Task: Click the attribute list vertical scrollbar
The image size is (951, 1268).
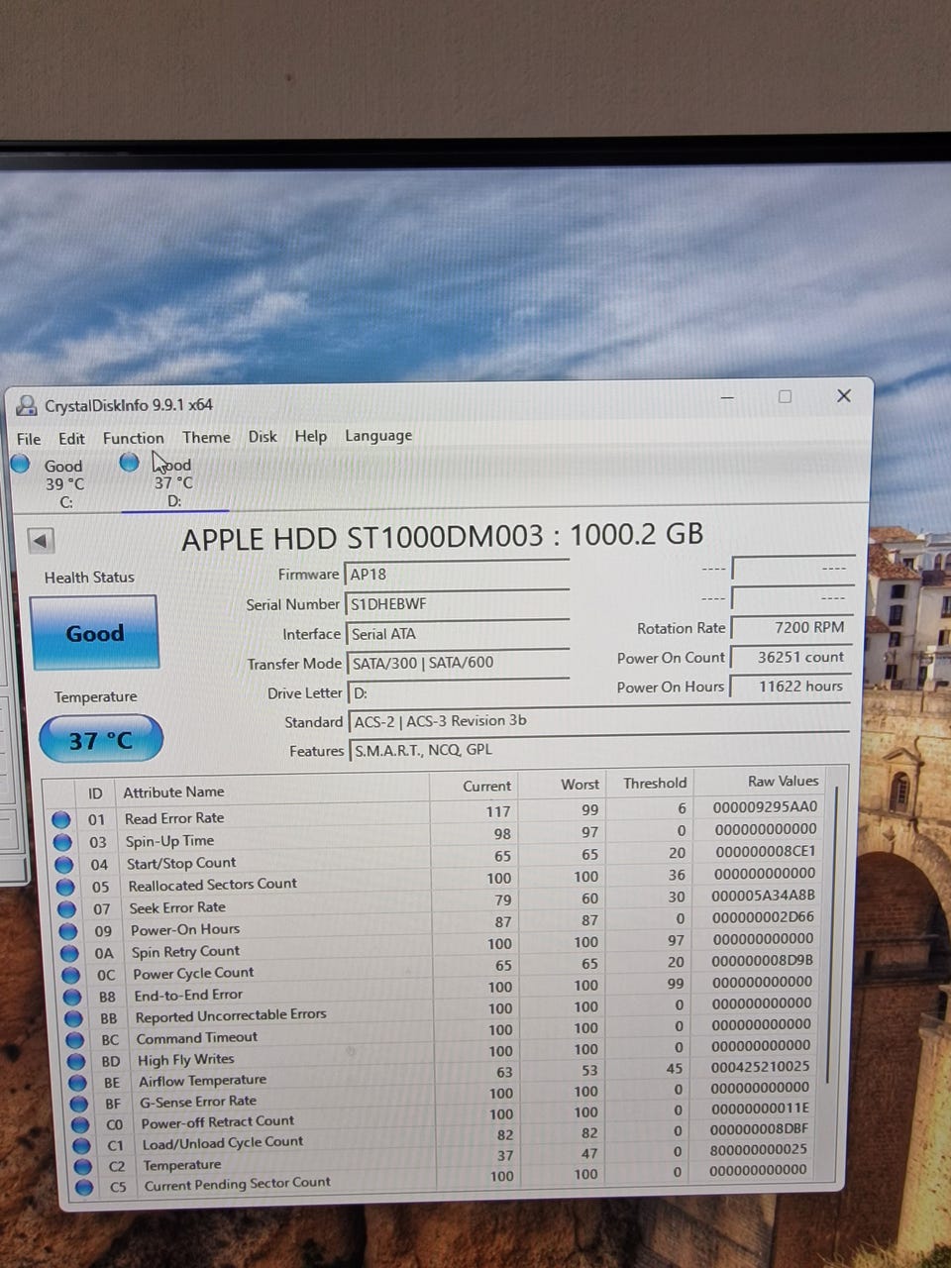Action: (x=838, y=981)
